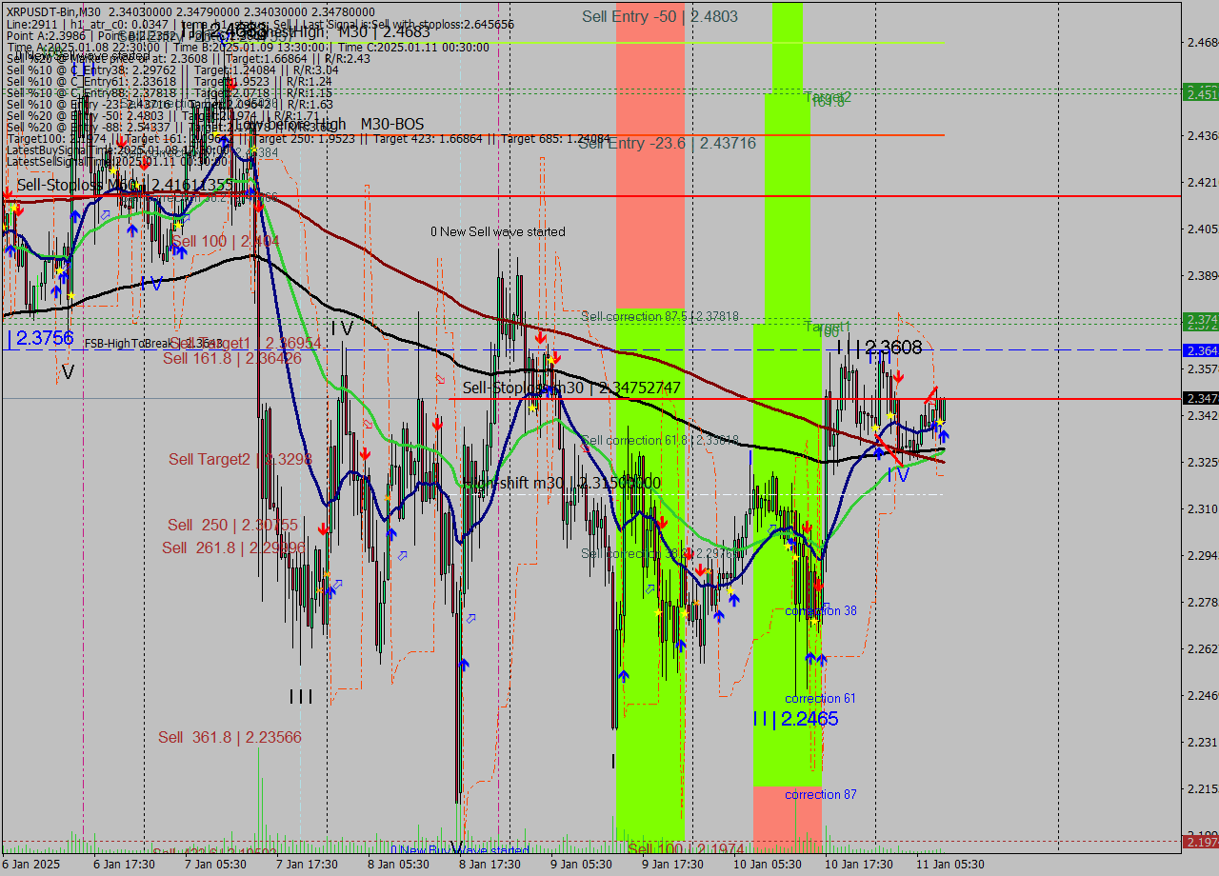The height and width of the screenshot is (876, 1219).
Task: Click the 'Sell 161.8 | 2.36426' label
Action: (232, 359)
